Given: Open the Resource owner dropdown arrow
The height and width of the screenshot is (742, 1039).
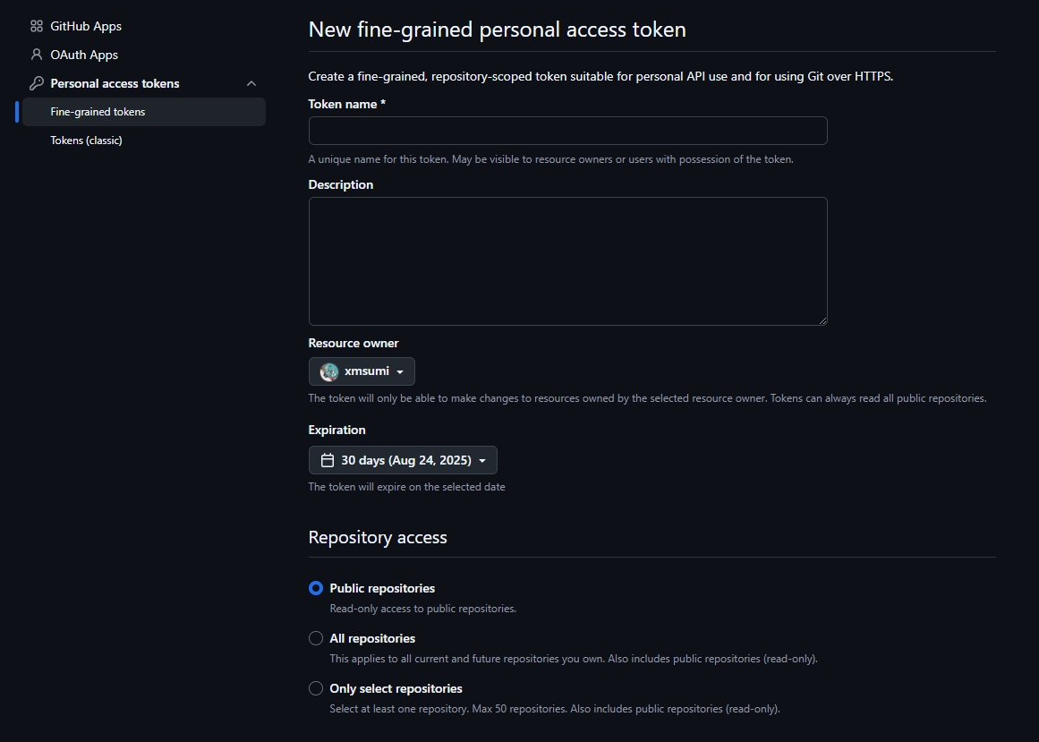Looking at the screenshot, I should point(400,372).
